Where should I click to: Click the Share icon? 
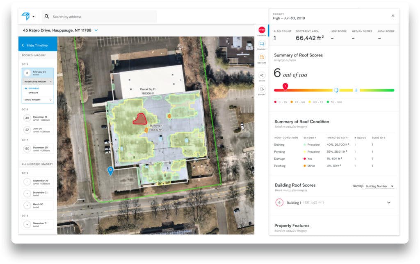tap(262, 76)
